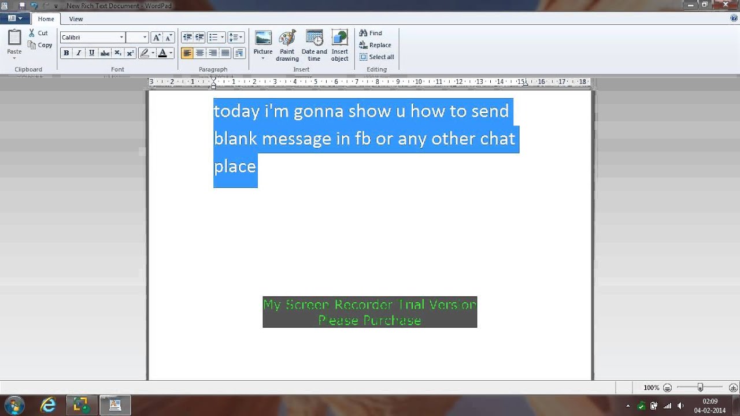
Task: Increase paragraph indent
Action: [199, 37]
